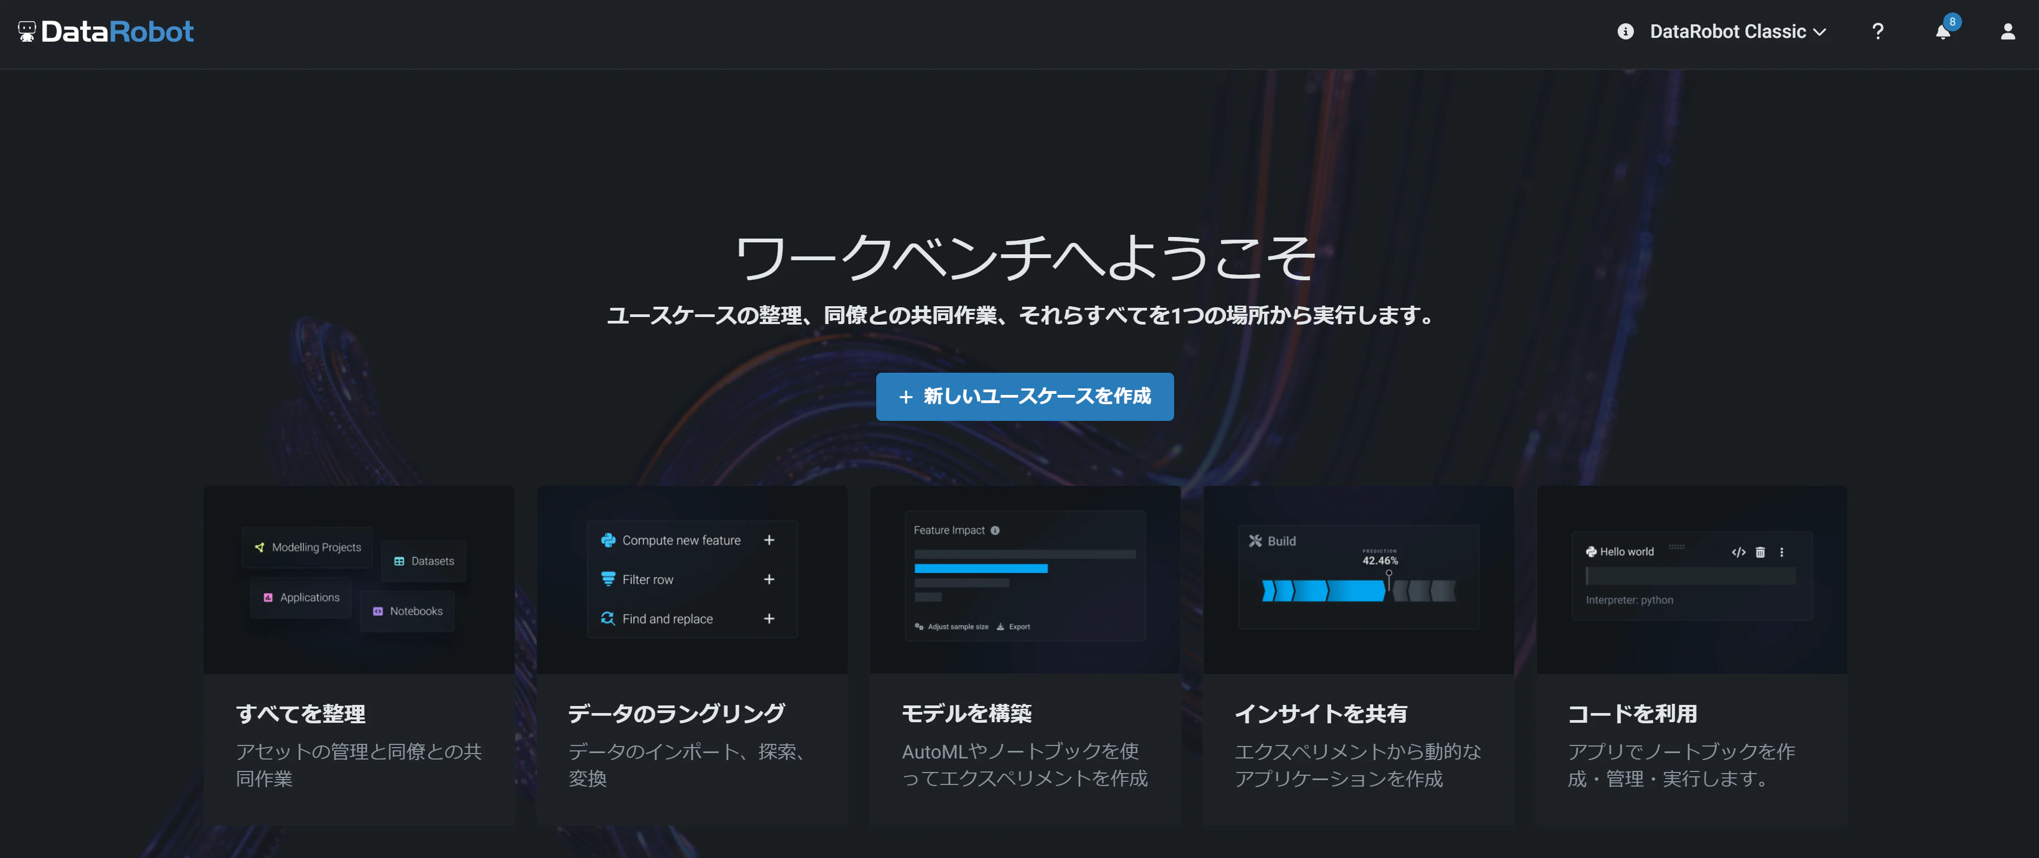This screenshot has height=858, width=2039.
Task: Click the Filter row funnel icon
Action: [x=608, y=579]
